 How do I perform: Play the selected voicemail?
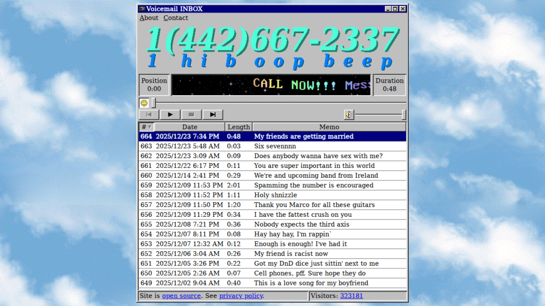click(x=170, y=115)
